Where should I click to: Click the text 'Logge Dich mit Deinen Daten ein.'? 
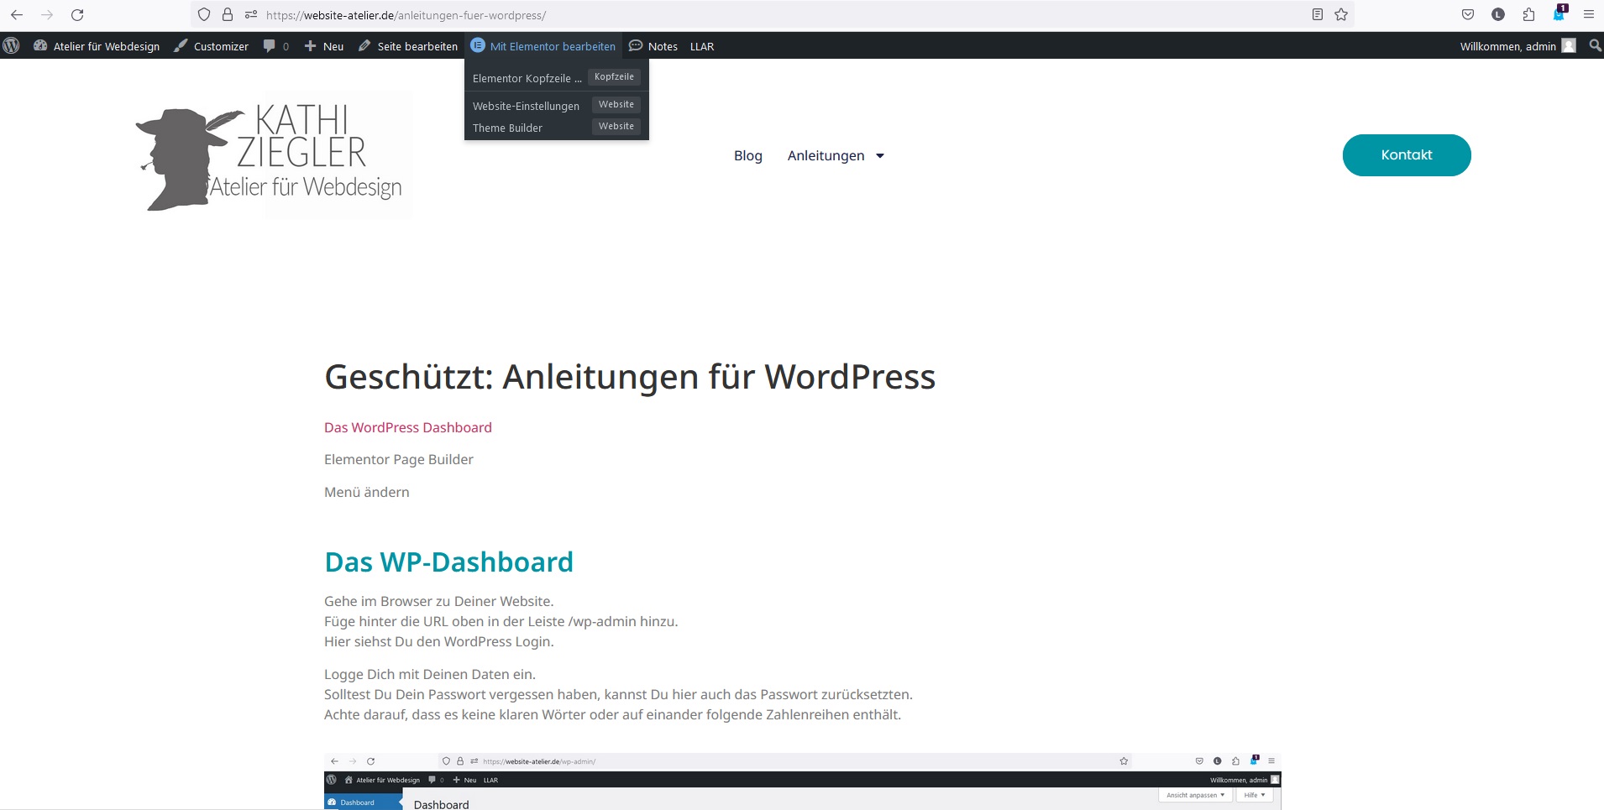[430, 674]
